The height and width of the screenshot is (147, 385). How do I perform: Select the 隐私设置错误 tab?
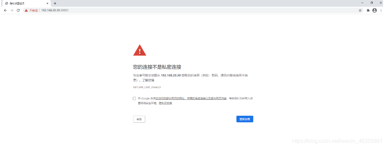26,3
